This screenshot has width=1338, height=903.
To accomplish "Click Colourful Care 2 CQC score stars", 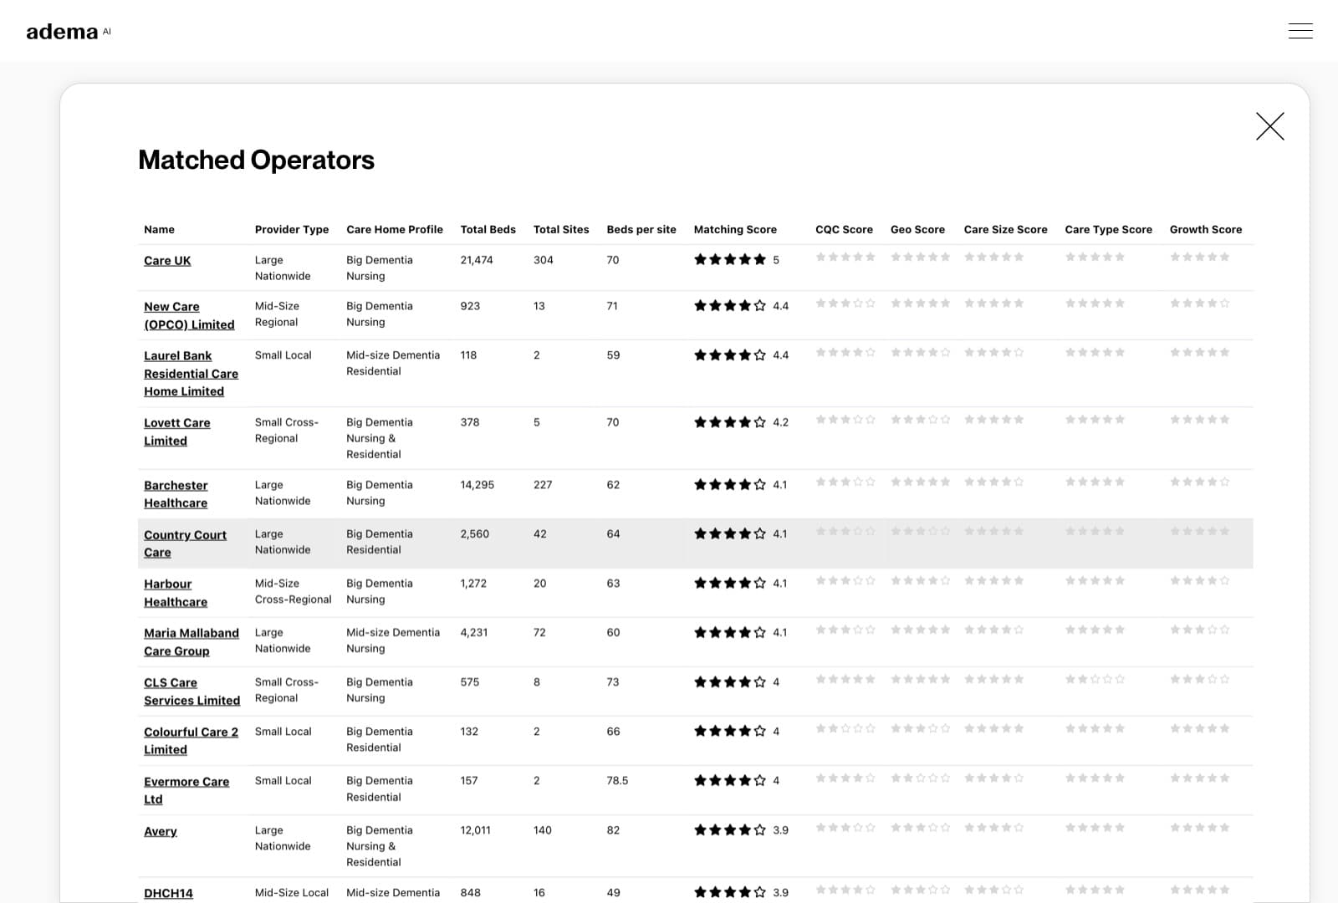I will 845,728.
